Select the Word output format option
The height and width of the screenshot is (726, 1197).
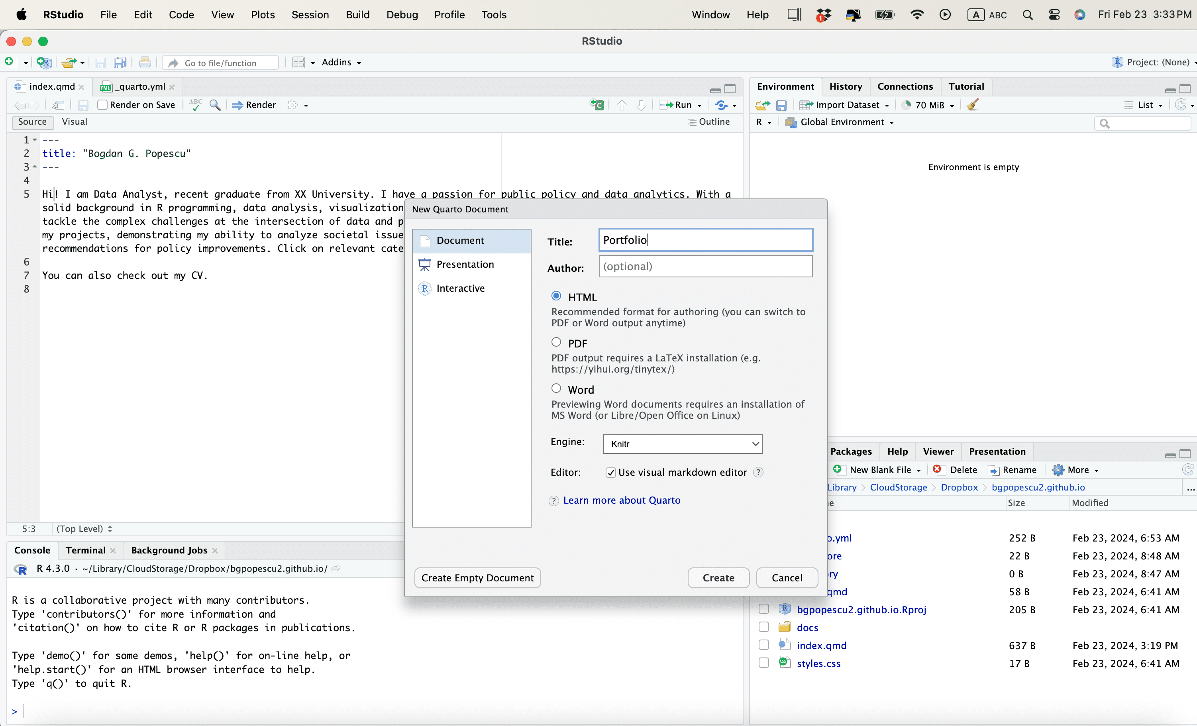click(556, 389)
